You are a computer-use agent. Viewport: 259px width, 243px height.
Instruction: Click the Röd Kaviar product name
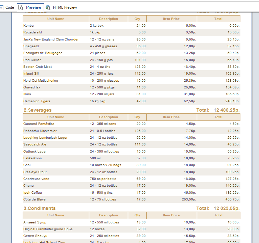click(32, 60)
